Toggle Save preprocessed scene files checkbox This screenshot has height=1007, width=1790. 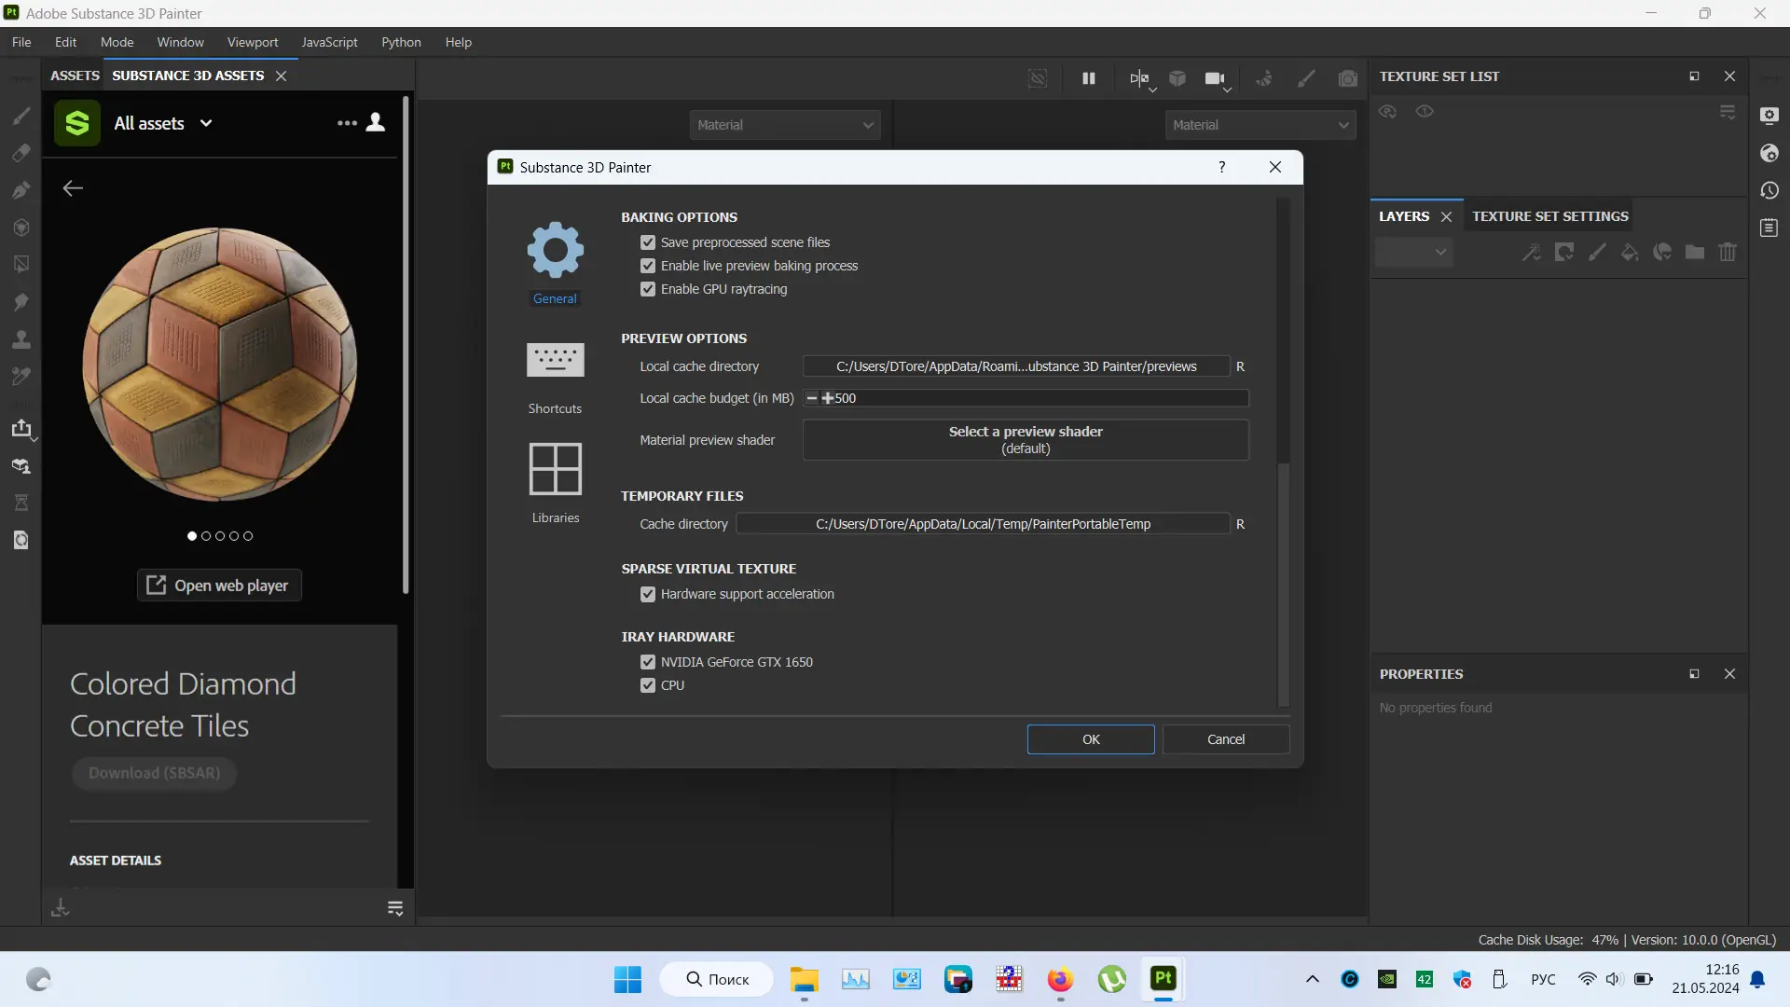[x=648, y=242]
